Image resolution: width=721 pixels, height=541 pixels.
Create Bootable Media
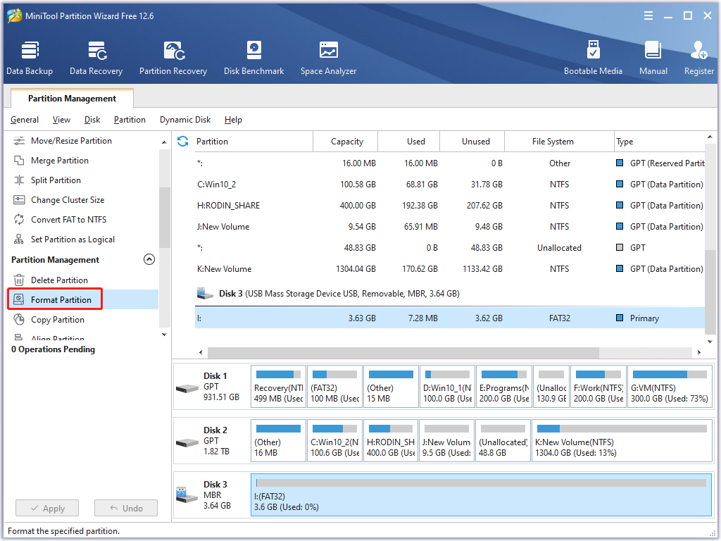click(593, 58)
